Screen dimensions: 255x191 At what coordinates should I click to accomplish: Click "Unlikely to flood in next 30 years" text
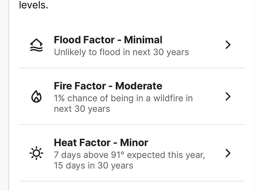pyautogui.click(x=121, y=52)
